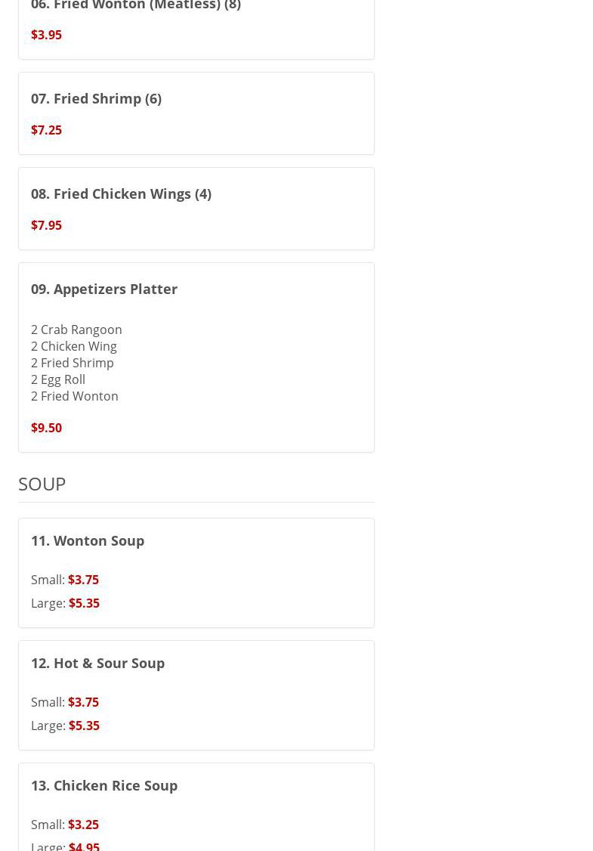Click the $9.50 Appetizers Platter price
This screenshot has height=851, width=593.
[x=46, y=428]
